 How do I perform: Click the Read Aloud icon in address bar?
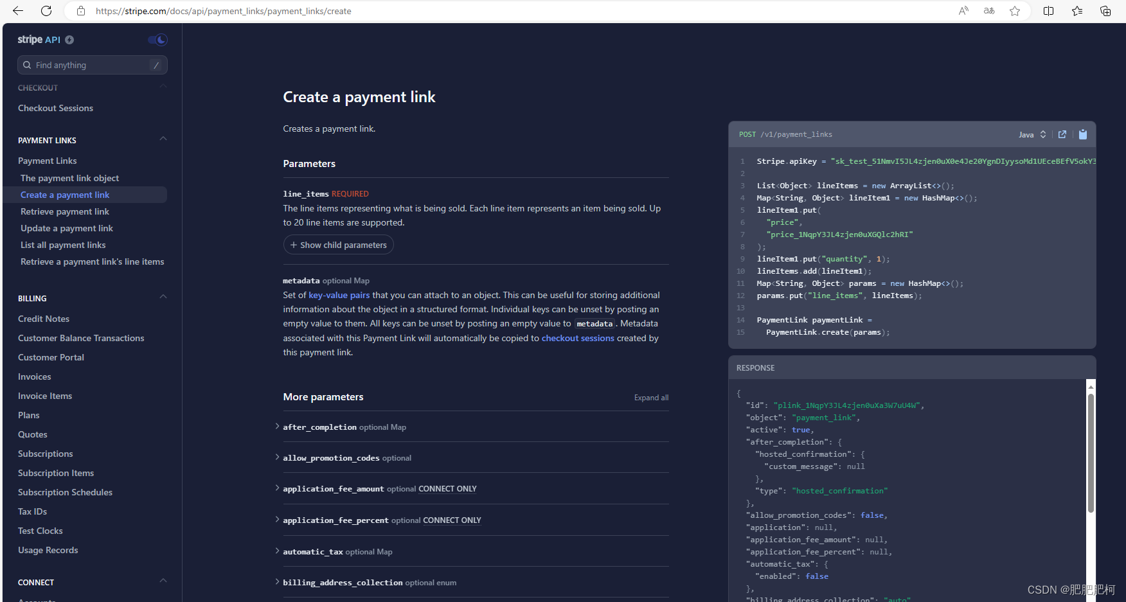click(x=963, y=11)
